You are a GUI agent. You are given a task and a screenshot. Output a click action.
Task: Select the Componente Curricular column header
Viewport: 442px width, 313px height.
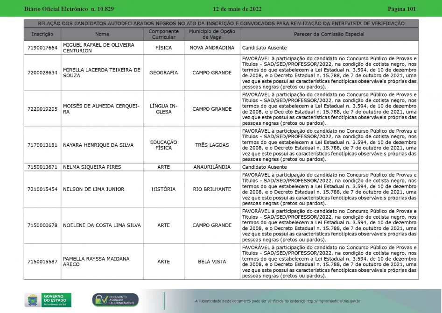point(163,34)
